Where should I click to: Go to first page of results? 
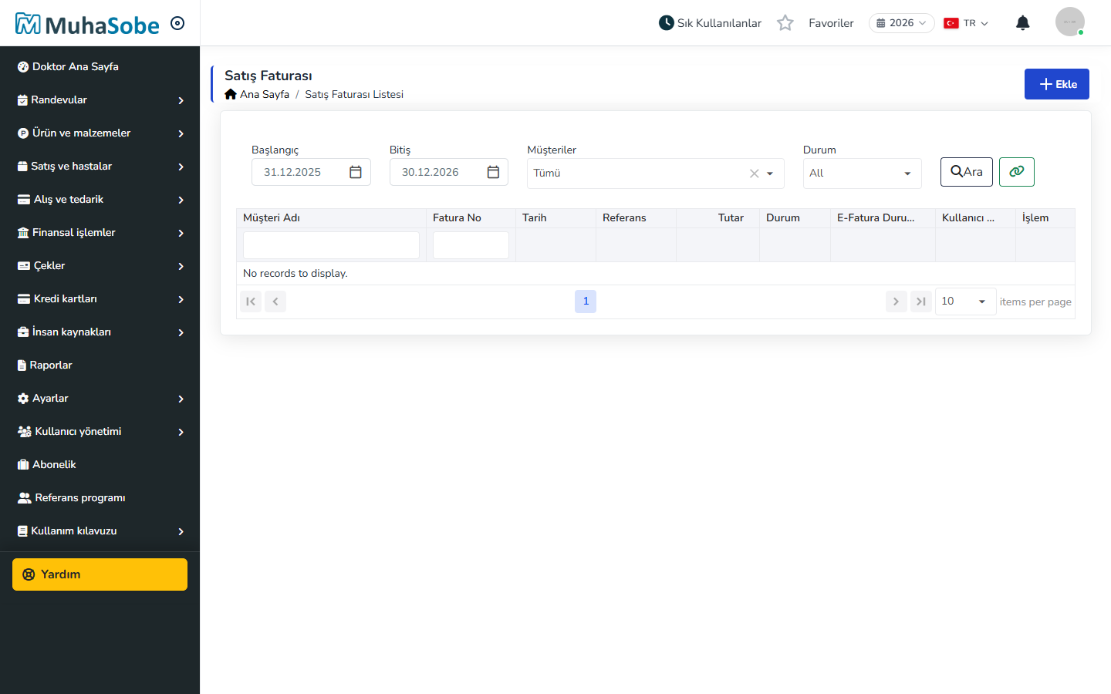tap(251, 302)
